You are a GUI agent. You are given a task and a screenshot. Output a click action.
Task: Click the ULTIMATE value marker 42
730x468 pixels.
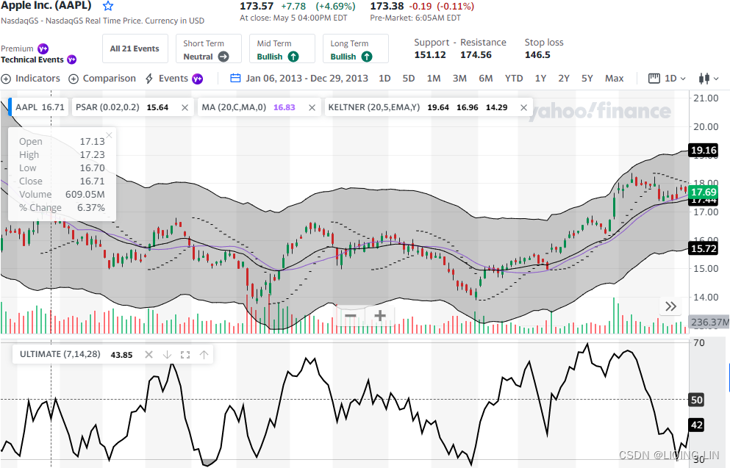click(x=696, y=425)
